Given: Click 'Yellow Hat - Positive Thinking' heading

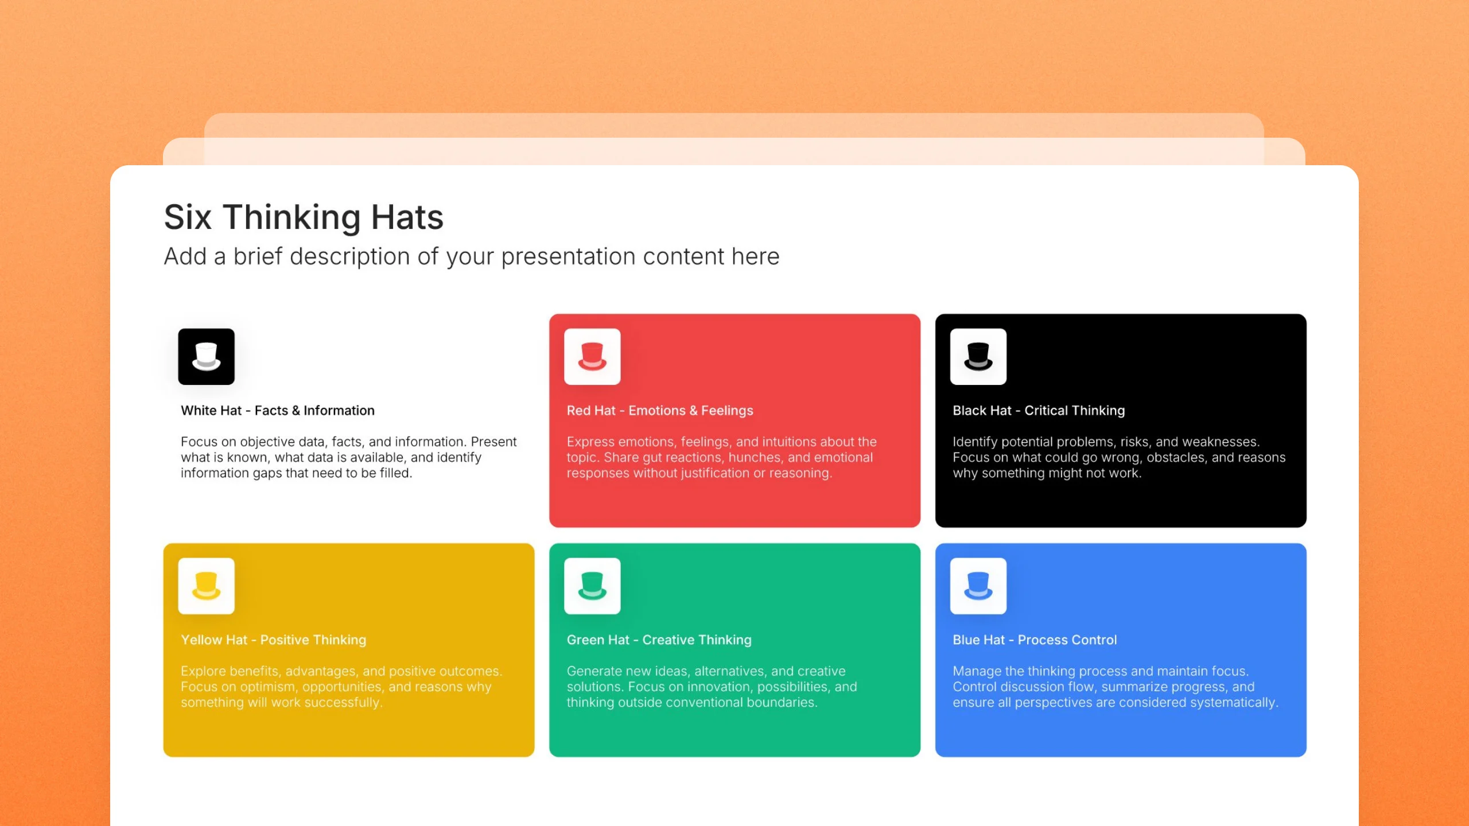Looking at the screenshot, I should coord(274,640).
